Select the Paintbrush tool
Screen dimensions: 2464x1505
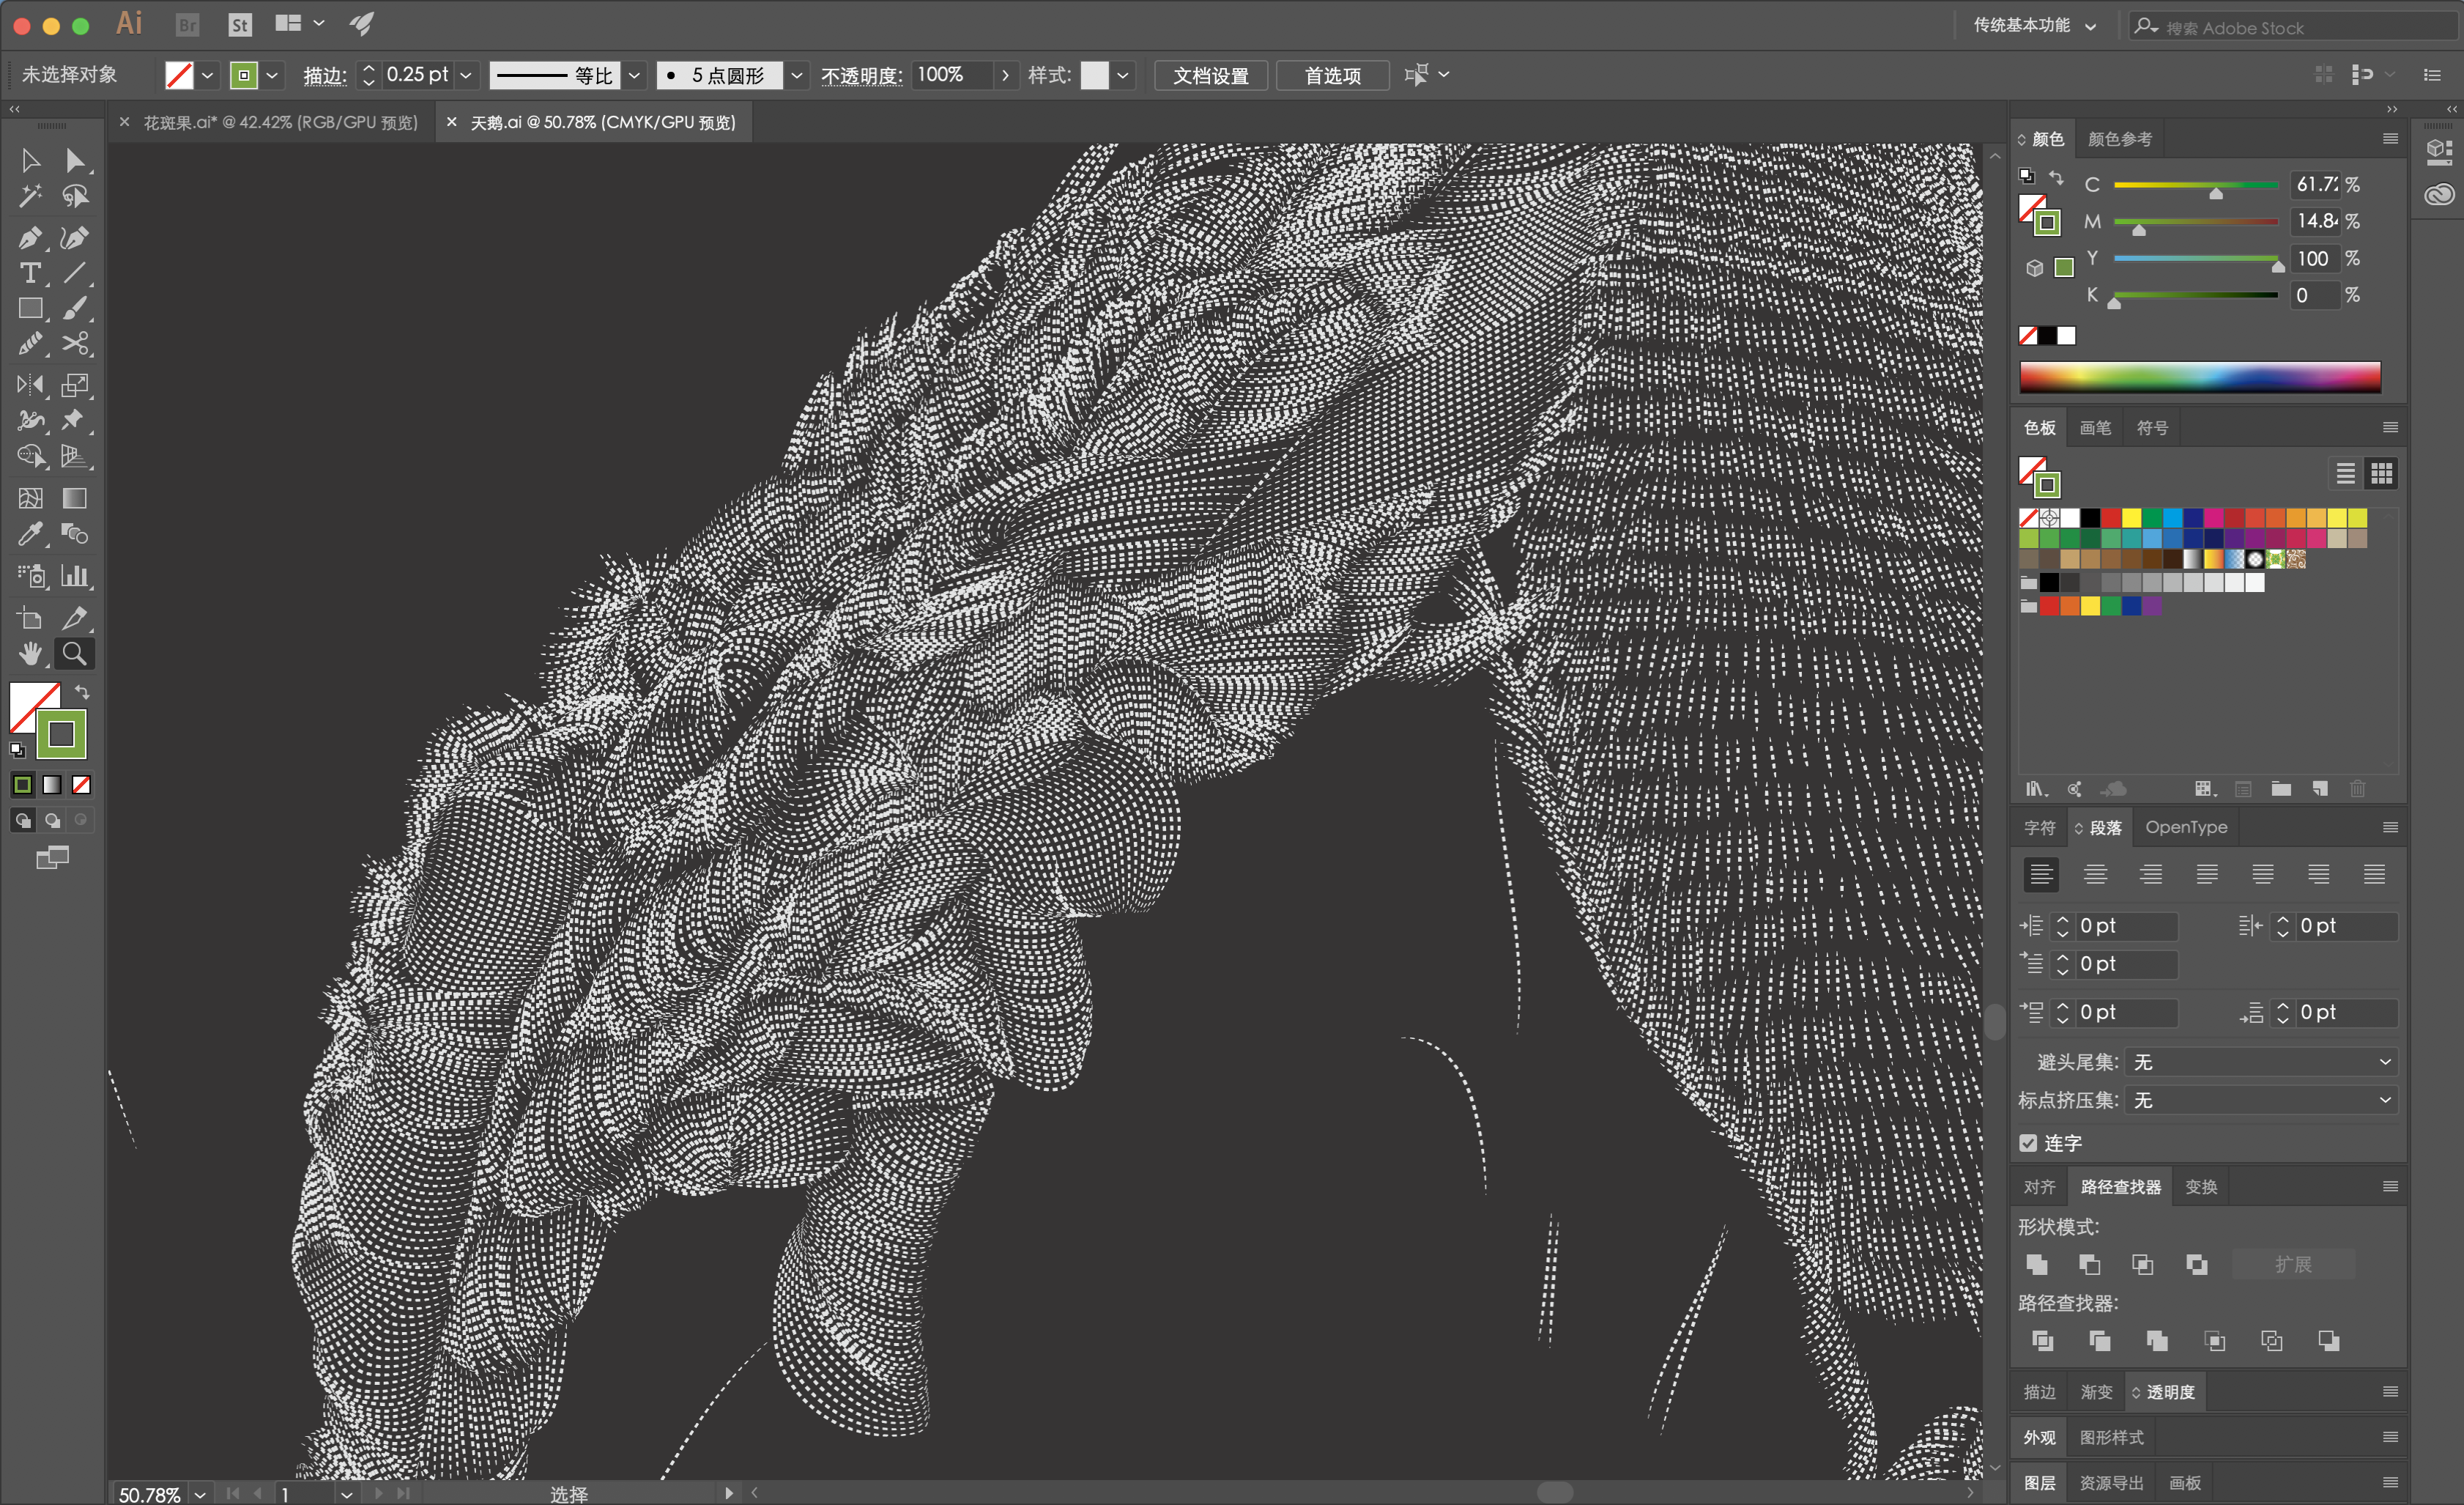[x=75, y=309]
